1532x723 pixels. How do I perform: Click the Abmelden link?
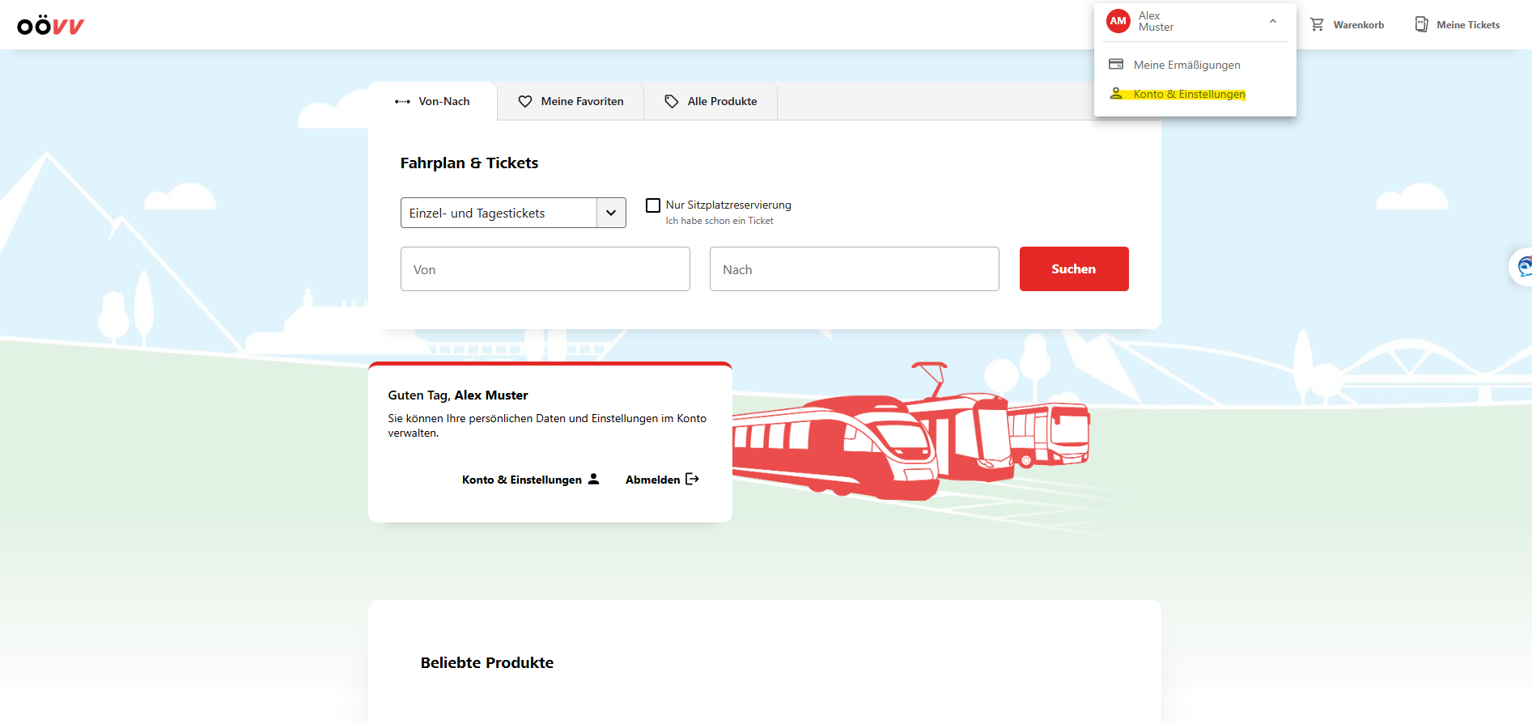click(652, 480)
